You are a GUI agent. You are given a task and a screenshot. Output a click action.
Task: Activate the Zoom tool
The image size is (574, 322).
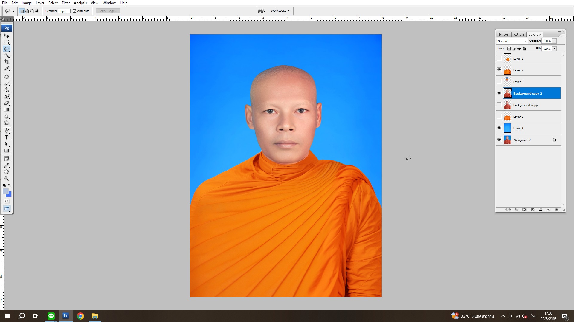(7, 178)
